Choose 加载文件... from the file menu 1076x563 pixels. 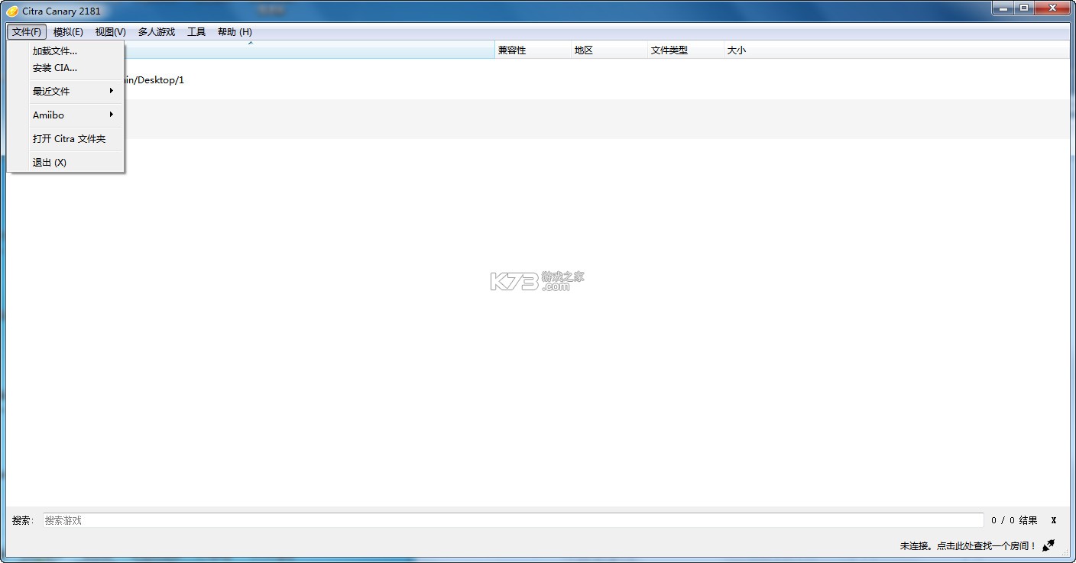click(65, 51)
